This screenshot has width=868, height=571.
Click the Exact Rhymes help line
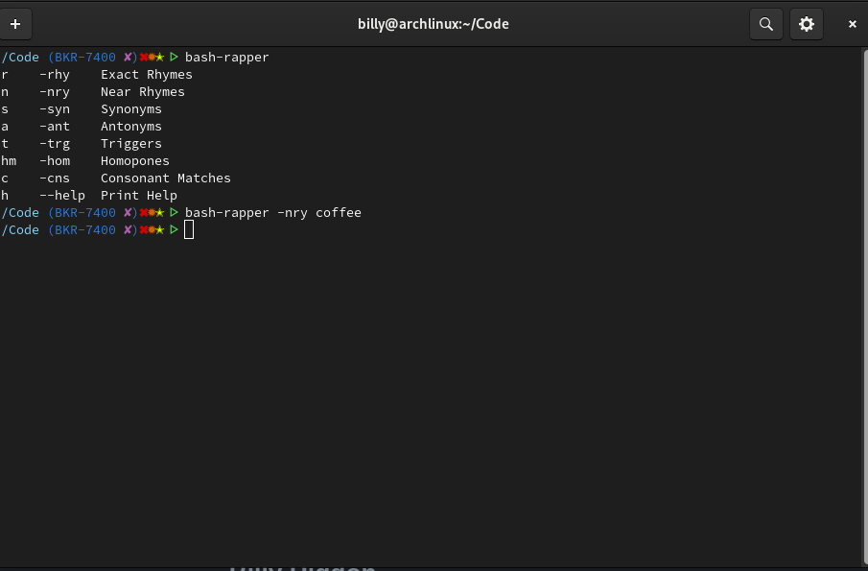[96, 74]
